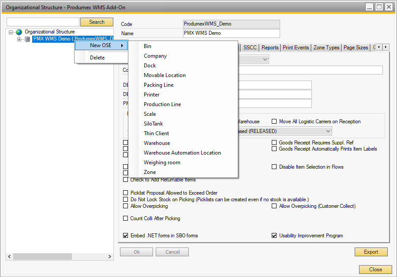397x277 pixels.
Task: Disable the Usability Improvement Program checkbox
Action: pos(274,236)
